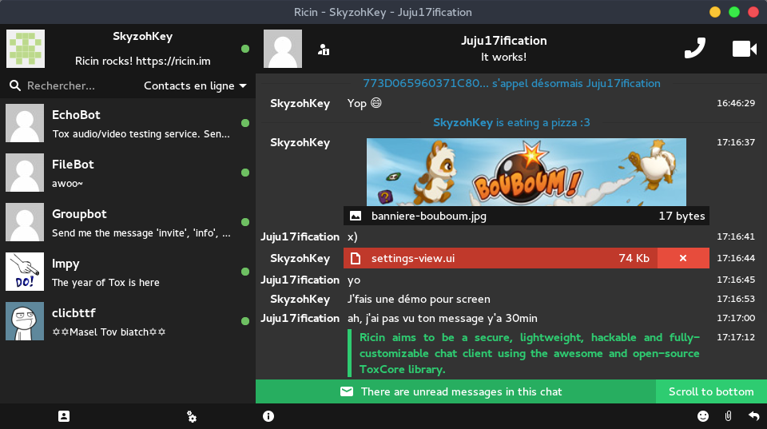Screen dimensions: 767x429
Task: Click the "s'appel désormais" rename notice
Action: (x=511, y=84)
